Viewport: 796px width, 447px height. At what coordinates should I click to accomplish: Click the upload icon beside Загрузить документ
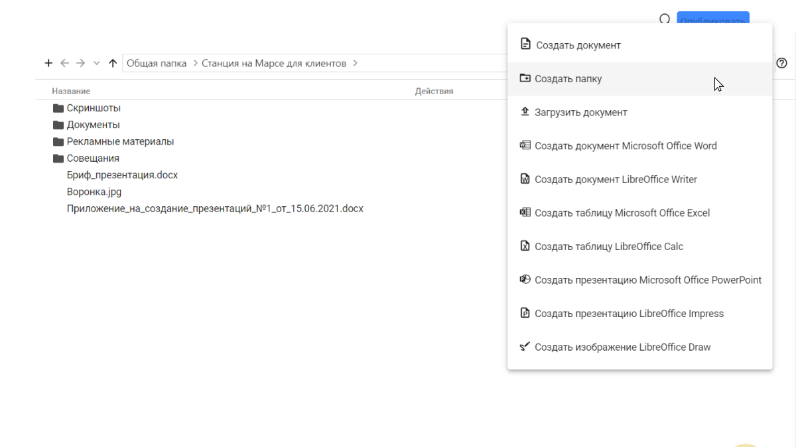click(525, 111)
